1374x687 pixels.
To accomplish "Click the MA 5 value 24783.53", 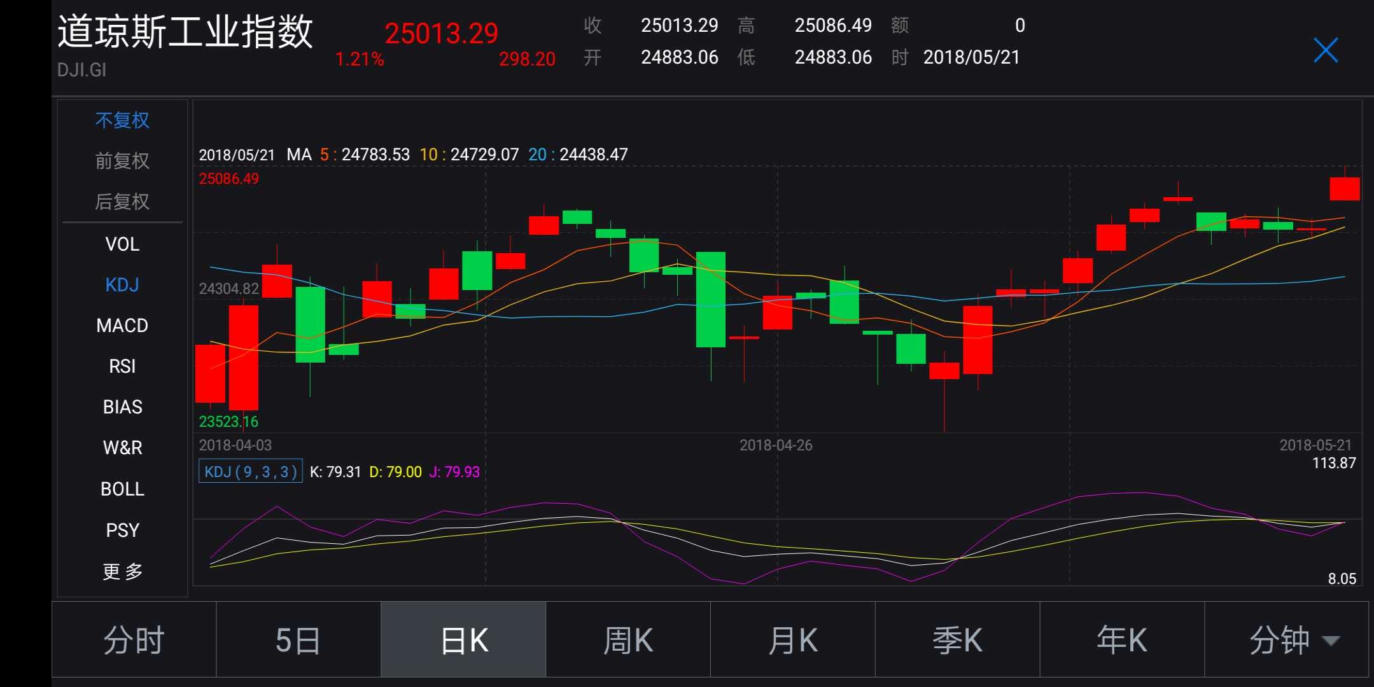I will tap(375, 155).
